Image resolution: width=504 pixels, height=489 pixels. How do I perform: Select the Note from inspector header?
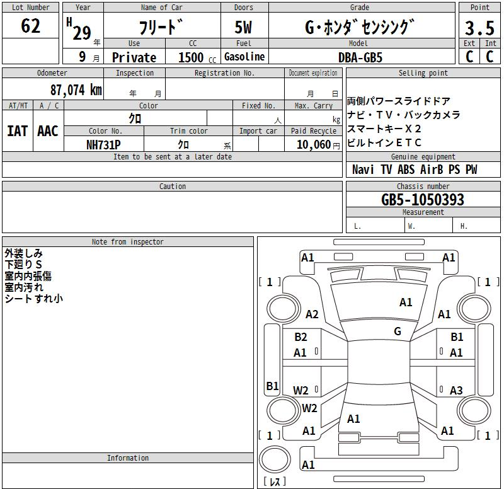[x=128, y=242]
